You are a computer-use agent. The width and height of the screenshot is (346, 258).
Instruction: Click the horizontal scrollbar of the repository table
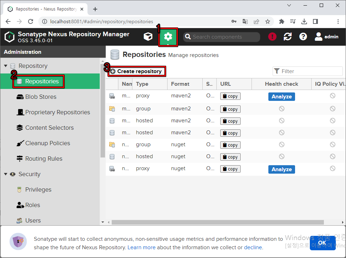click(217, 222)
